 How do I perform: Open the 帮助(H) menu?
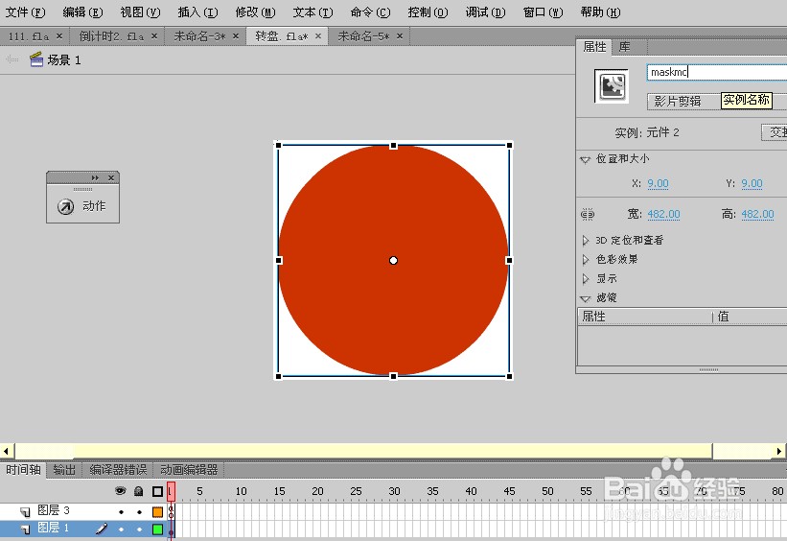click(601, 12)
